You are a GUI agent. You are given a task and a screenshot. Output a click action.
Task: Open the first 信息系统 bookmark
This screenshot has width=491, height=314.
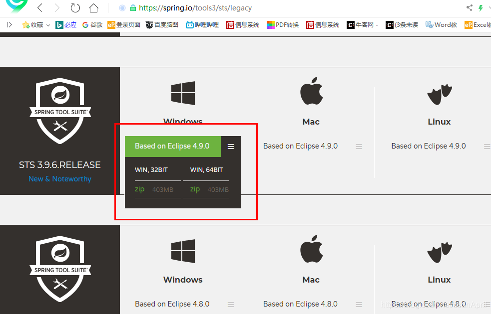click(x=243, y=25)
